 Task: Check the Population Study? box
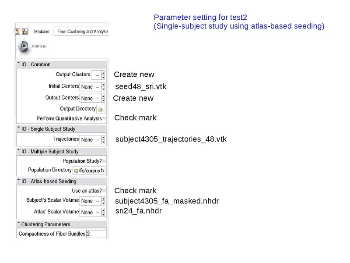click(104, 161)
